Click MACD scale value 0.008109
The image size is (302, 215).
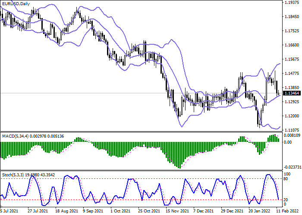point(292,135)
